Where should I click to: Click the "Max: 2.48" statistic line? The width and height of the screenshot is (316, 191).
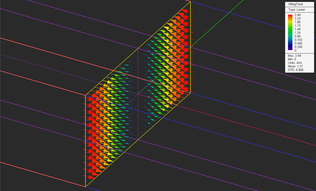tap(294, 56)
